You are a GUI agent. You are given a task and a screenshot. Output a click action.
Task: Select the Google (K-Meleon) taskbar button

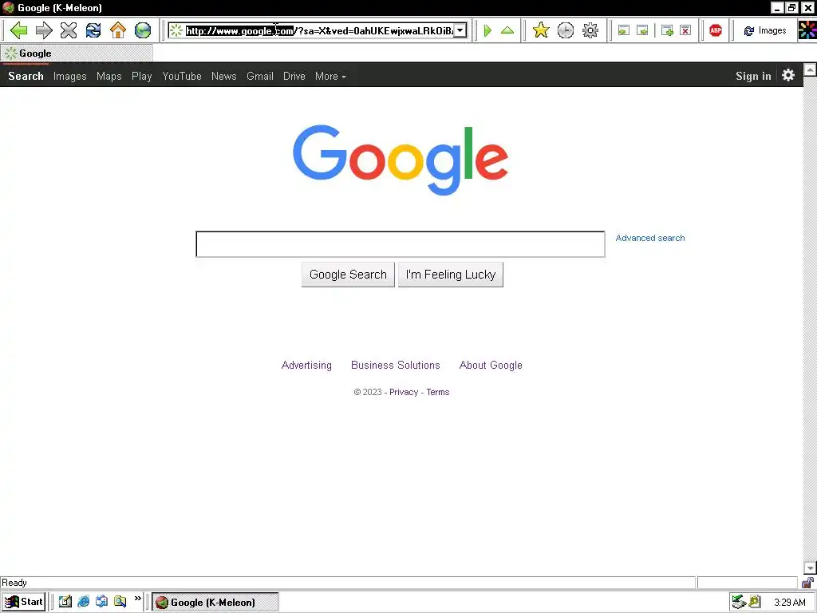[x=215, y=602]
